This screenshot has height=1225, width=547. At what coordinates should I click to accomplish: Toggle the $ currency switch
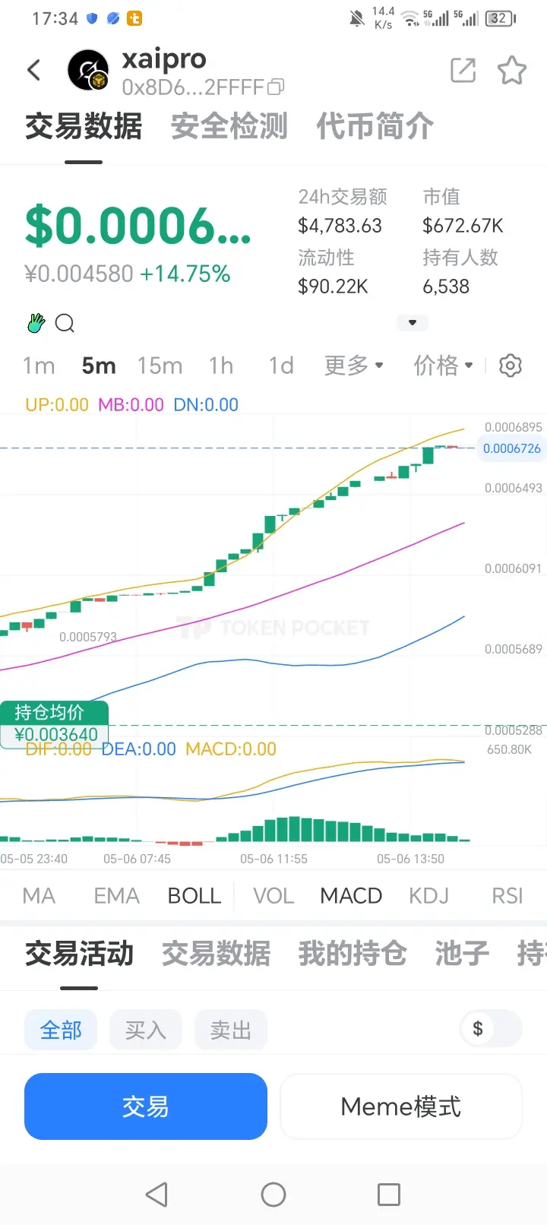(x=492, y=1029)
